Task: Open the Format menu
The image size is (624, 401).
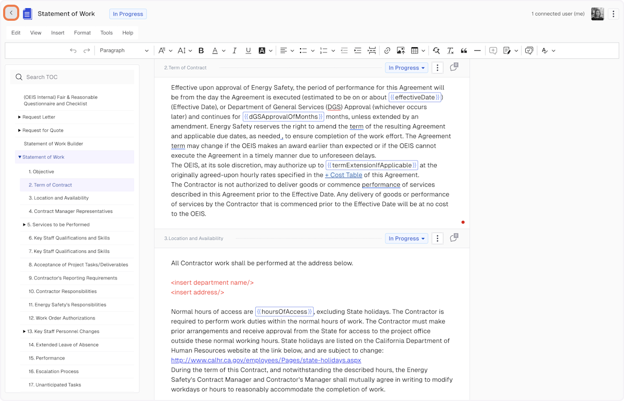Action: click(82, 33)
